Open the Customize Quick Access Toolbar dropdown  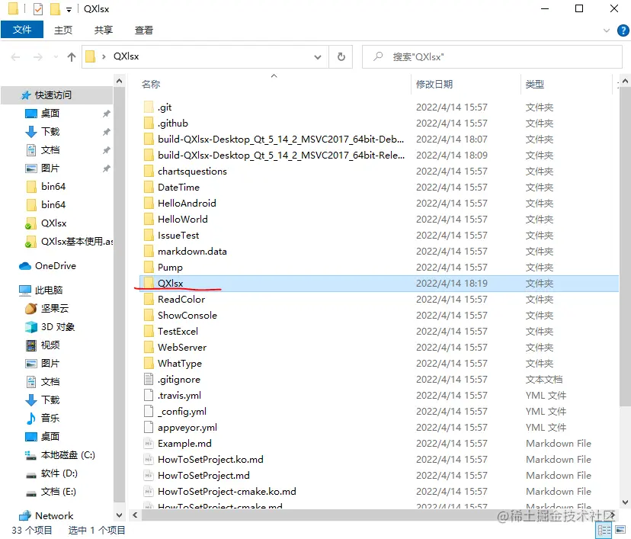click(69, 10)
